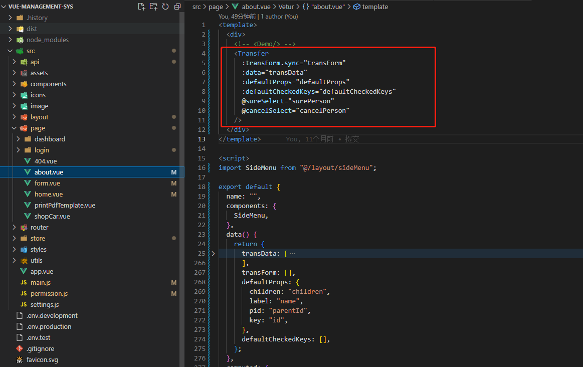Image resolution: width=583 pixels, height=367 pixels.
Task: Open favicon.svg file
Action: coord(42,359)
